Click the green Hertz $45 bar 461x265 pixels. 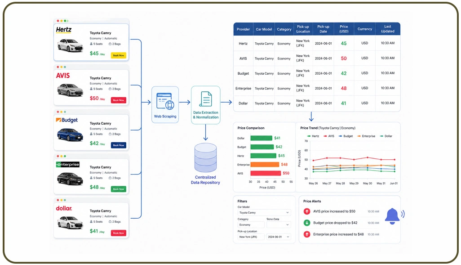coord(263,156)
